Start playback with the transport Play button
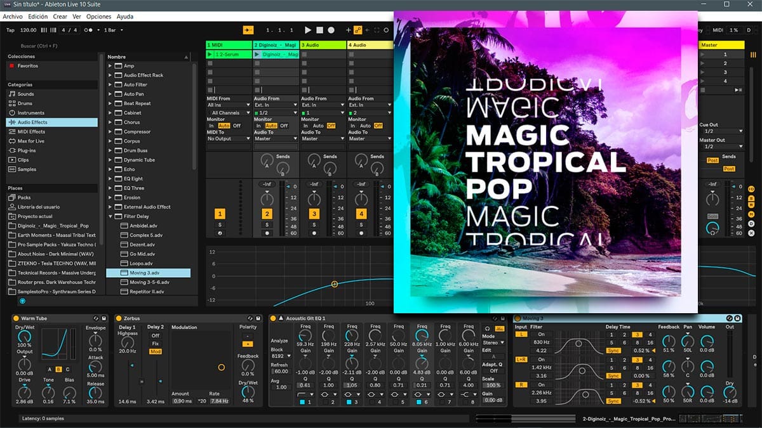Screen dimensions: 762x428 [x=308, y=30]
